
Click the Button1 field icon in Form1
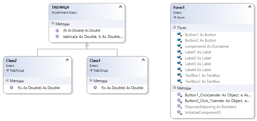point(180,35)
